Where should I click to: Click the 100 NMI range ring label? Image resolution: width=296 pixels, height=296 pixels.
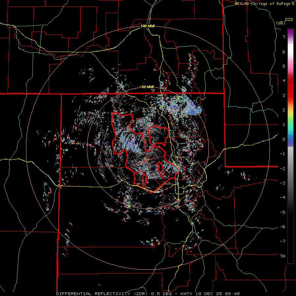coord(148,26)
